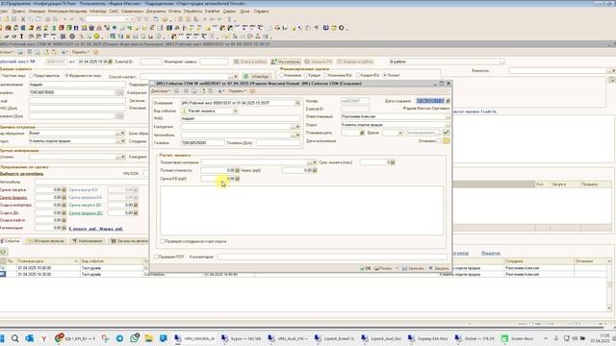616x346 pixels.
Task: Open worksheet status dropdown showing В работе
Action: pyautogui.click(x=501, y=62)
